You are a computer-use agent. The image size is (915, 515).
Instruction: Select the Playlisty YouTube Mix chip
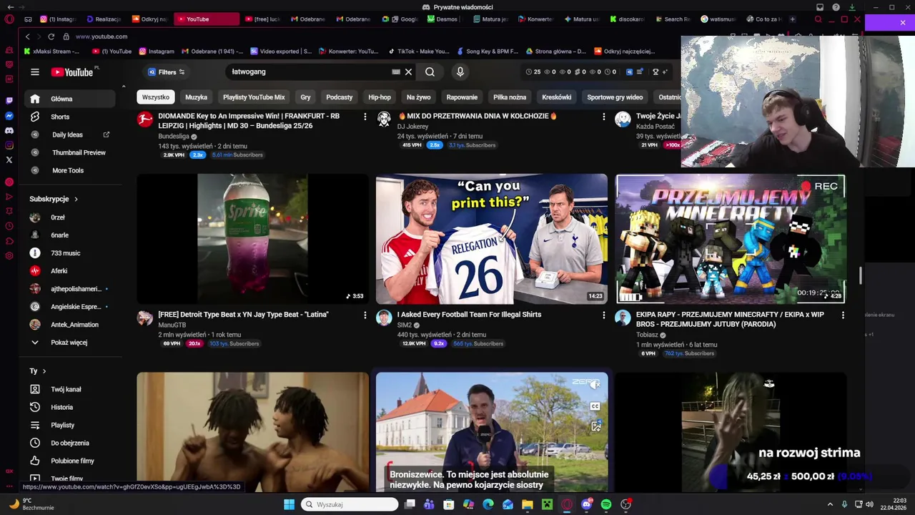[254, 97]
